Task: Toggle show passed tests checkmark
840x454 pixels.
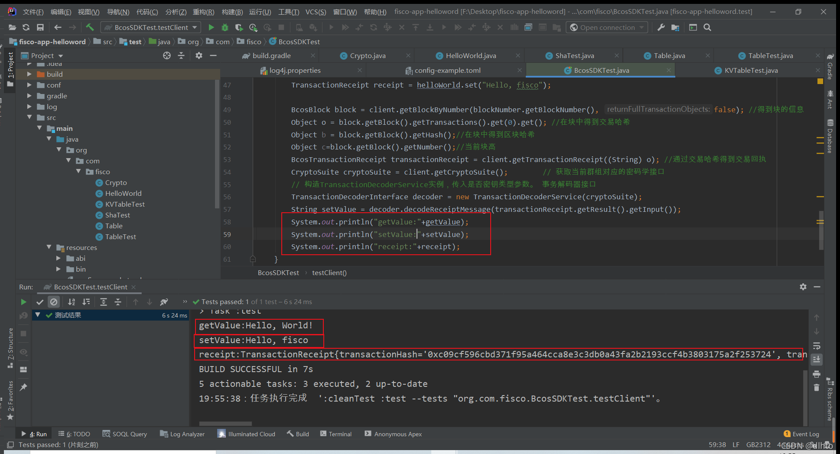Action: tap(40, 302)
